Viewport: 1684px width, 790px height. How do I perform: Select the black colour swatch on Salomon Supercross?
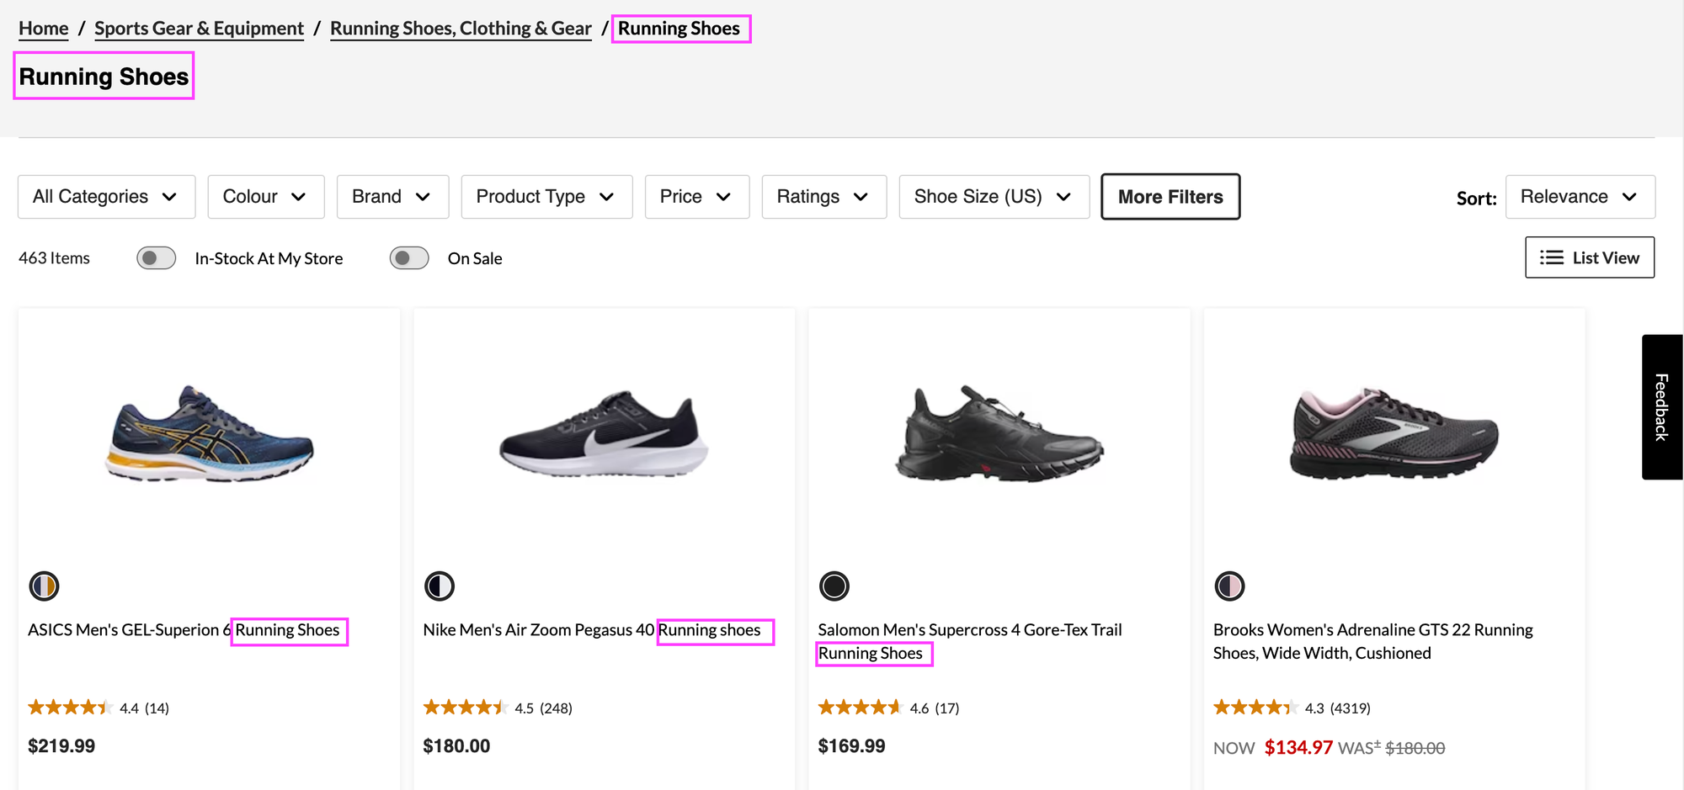pos(834,586)
